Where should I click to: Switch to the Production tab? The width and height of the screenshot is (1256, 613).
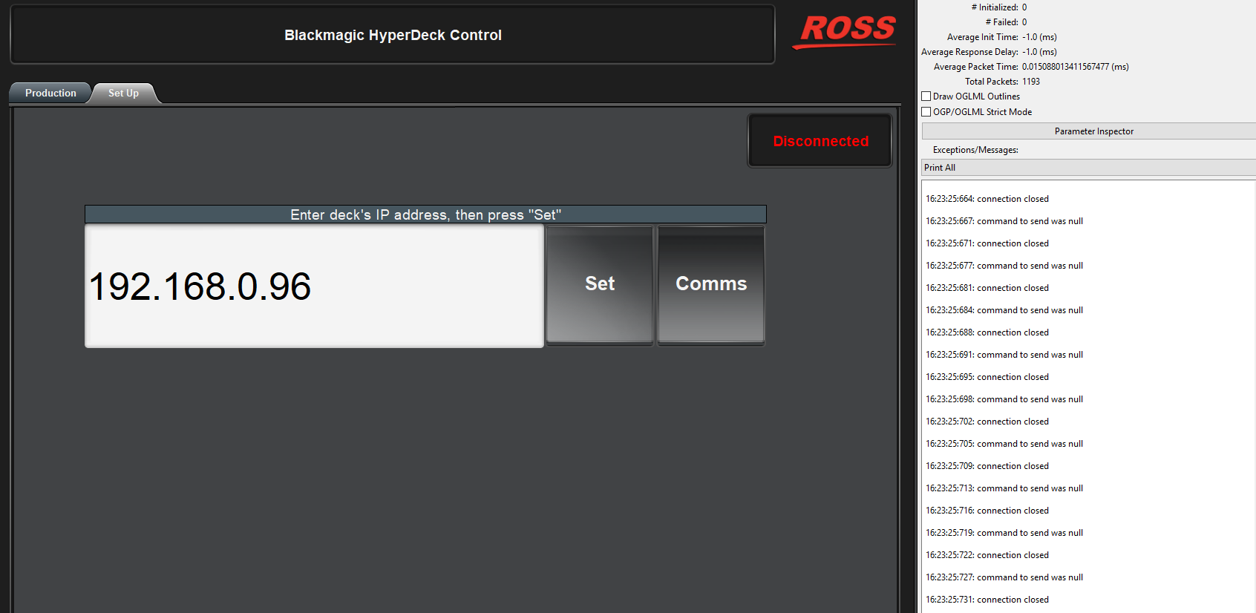tap(50, 93)
